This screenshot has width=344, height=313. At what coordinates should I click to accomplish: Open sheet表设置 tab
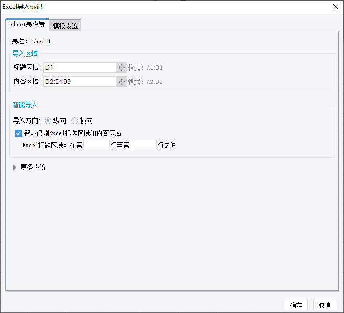[x=27, y=24]
